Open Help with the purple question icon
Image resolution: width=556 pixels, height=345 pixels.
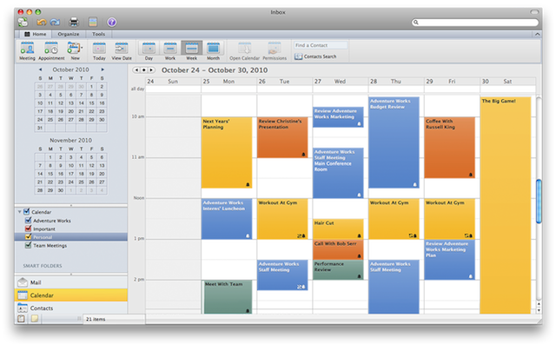(x=112, y=22)
